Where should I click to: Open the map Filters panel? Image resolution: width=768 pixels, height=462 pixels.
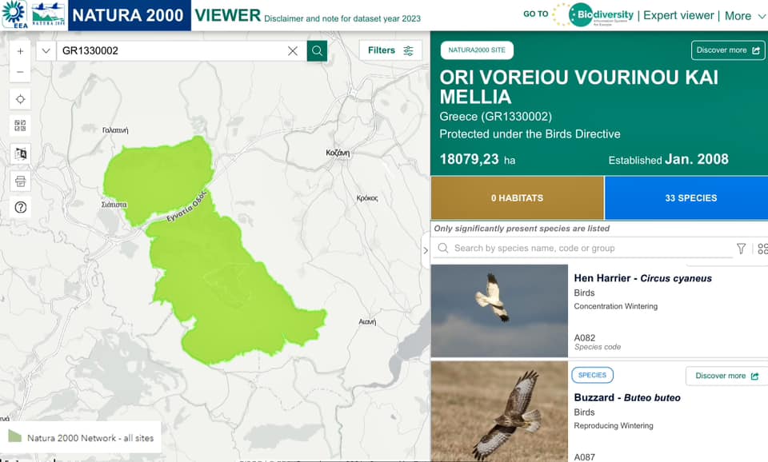coord(390,50)
